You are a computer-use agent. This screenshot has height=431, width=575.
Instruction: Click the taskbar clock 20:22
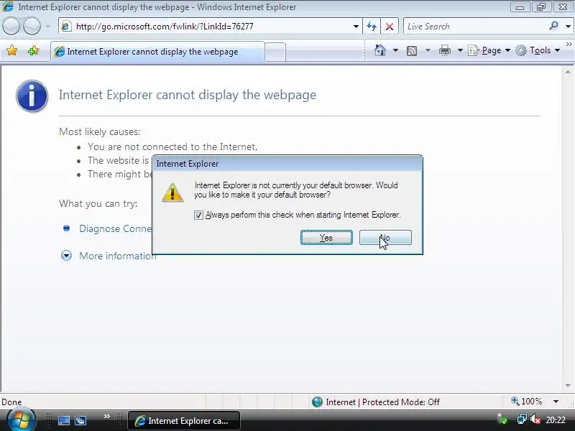coord(556,420)
